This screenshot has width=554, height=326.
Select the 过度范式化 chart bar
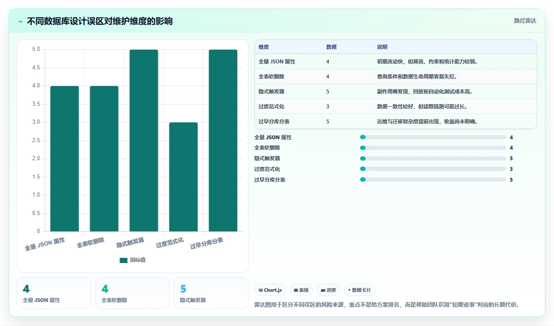[183, 177]
